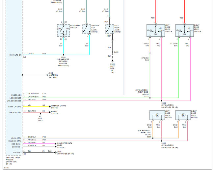Click the G120 ground symbol
This screenshot has width=214, height=171.
click(x=55, y=153)
